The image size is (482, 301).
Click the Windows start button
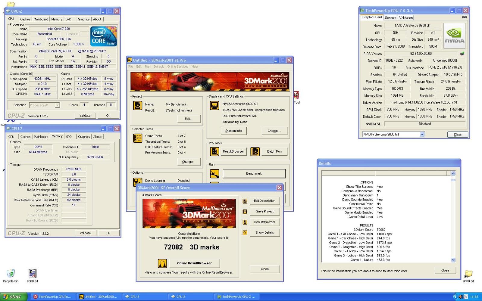click(14, 297)
